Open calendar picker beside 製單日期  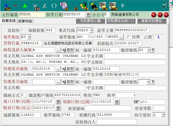point(88,15)
